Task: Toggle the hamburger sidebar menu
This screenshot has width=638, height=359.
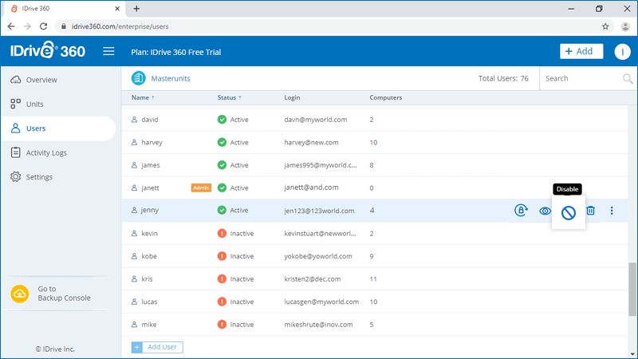Action: click(109, 52)
